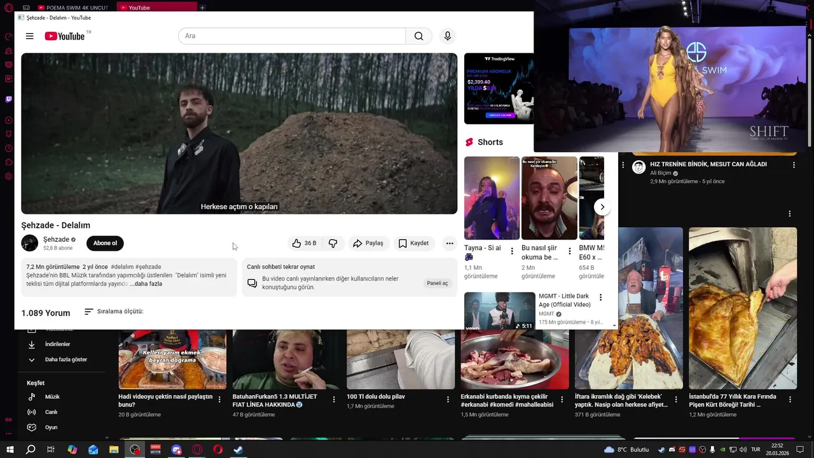Click the #delalım hashtag
Image resolution: width=814 pixels, height=458 pixels.
[x=122, y=267]
